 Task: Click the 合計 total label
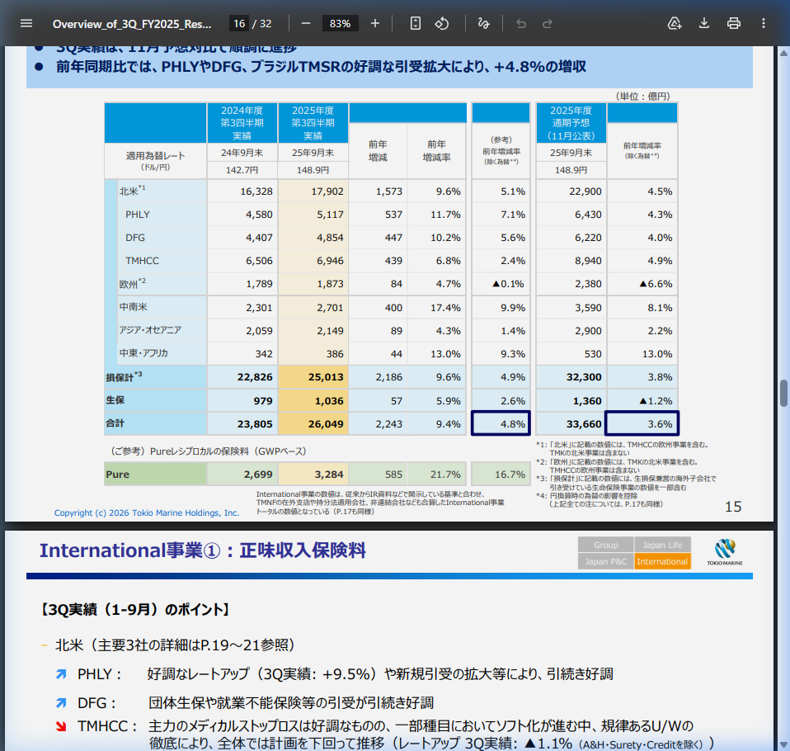[x=115, y=423]
